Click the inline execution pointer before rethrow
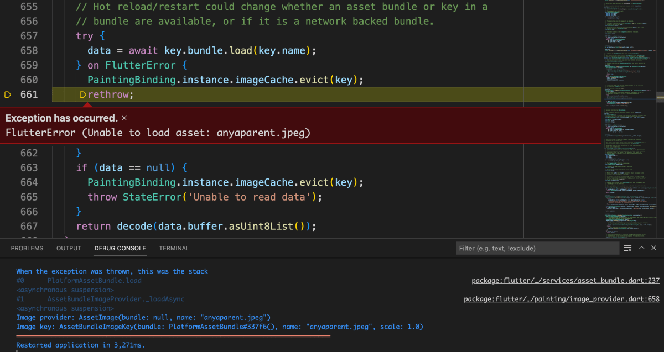This screenshot has height=352, width=664. tap(83, 94)
